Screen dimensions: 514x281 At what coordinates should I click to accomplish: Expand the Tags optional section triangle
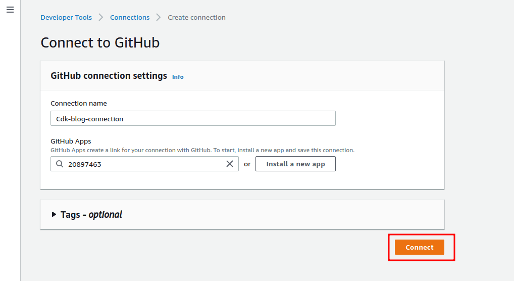point(54,214)
